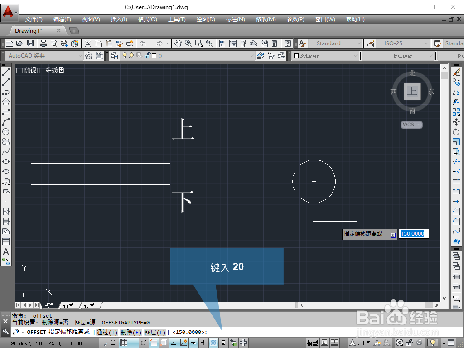Select the Rectangle tool
Viewport: 464px width, 348px height.
pos(6,111)
